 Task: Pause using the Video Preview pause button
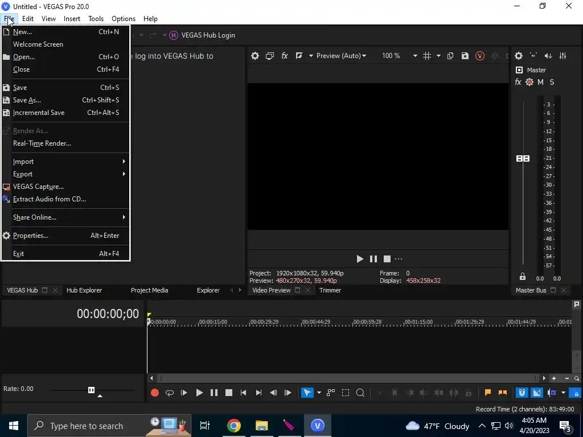click(373, 259)
